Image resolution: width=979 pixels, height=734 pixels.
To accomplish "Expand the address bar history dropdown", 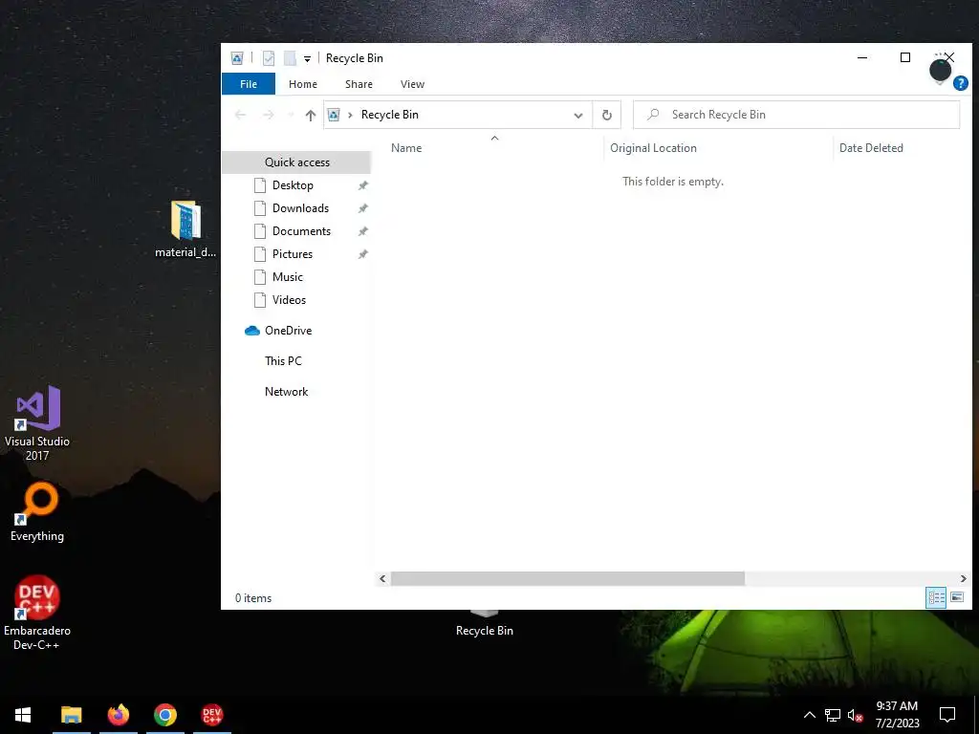I will click(x=578, y=115).
